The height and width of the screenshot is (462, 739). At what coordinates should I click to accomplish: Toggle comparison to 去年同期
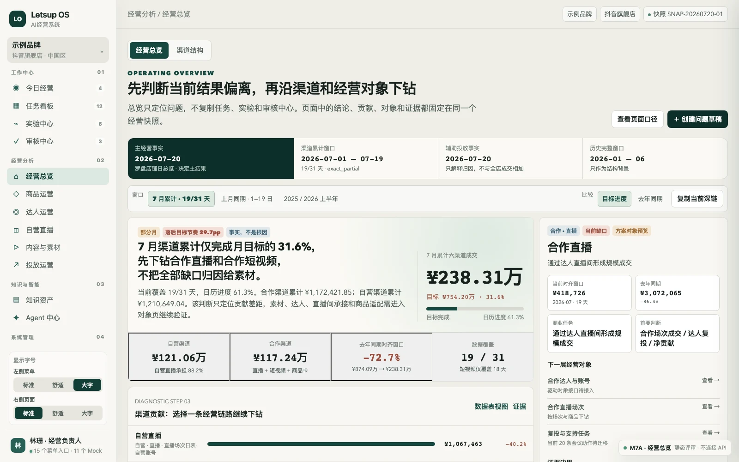tap(650, 199)
